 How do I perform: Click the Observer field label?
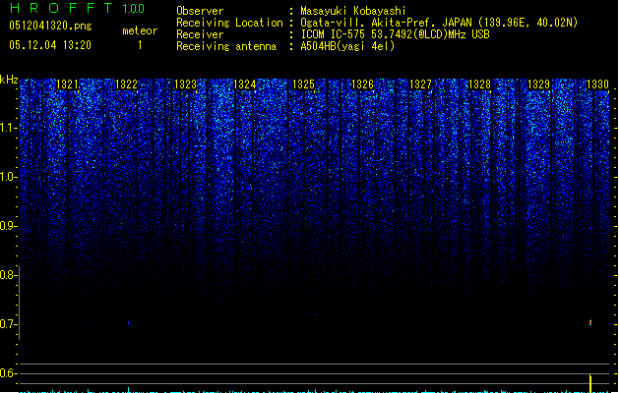coord(200,11)
